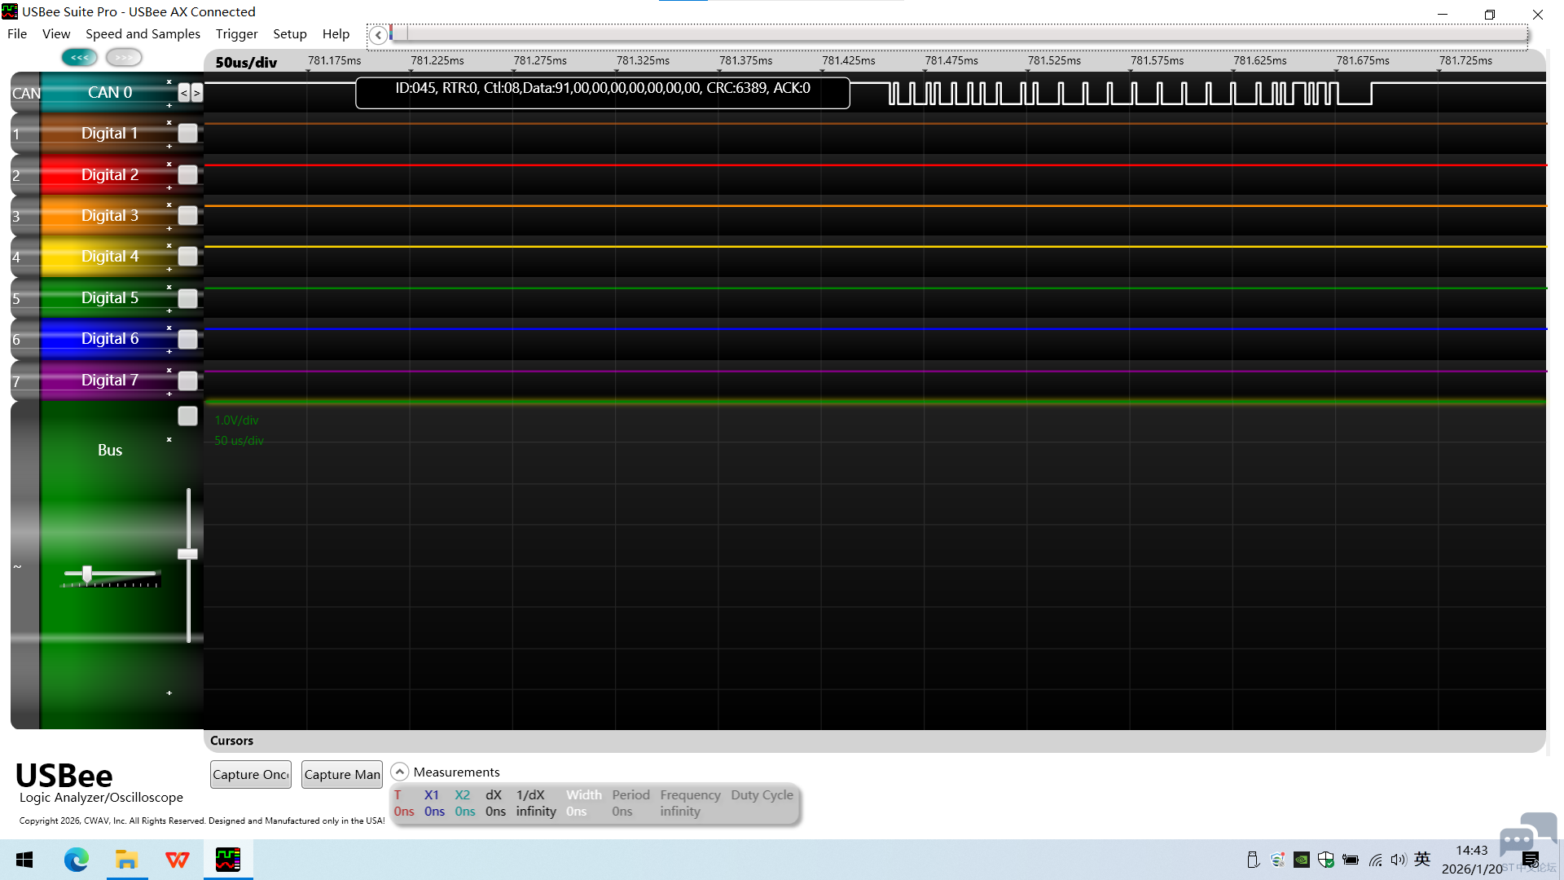Click the decoded CAN packet ID:045 box
Viewport: 1564px width, 880px height.
(603, 93)
